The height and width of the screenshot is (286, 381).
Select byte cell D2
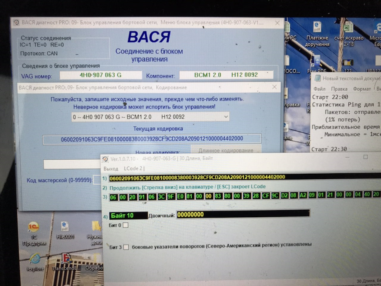(x=284, y=195)
